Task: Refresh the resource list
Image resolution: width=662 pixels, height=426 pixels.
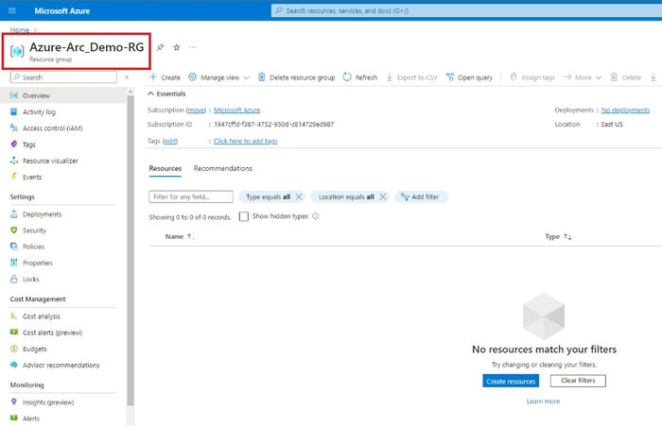Action: click(x=360, y=77)
